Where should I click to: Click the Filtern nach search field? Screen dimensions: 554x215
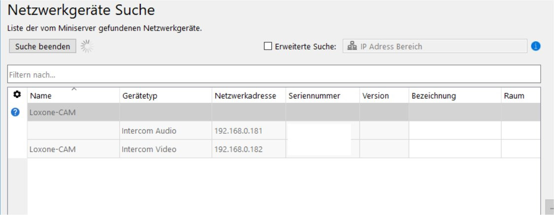[274, 75]
